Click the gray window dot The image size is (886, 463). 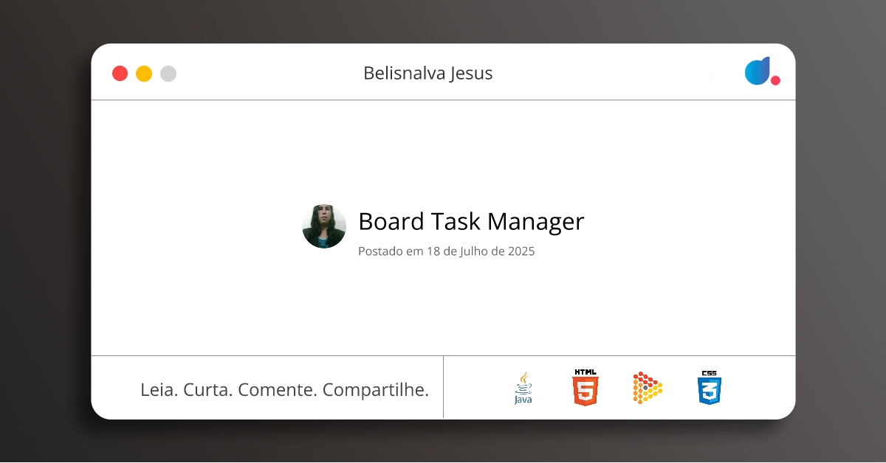168,74
